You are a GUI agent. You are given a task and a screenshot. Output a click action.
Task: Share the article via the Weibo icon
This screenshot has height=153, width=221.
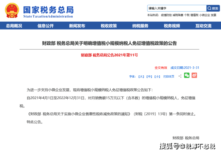(194, 76)
